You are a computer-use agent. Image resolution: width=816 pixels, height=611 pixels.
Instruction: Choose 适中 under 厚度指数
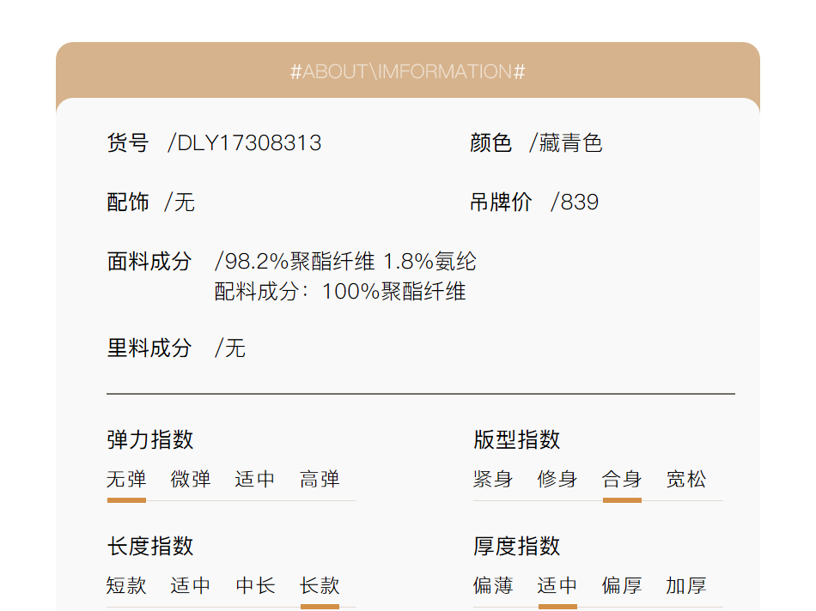(x=557, y=586)
